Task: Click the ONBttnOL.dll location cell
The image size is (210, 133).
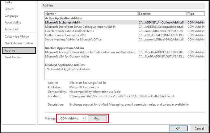Action: coord(161,31)
